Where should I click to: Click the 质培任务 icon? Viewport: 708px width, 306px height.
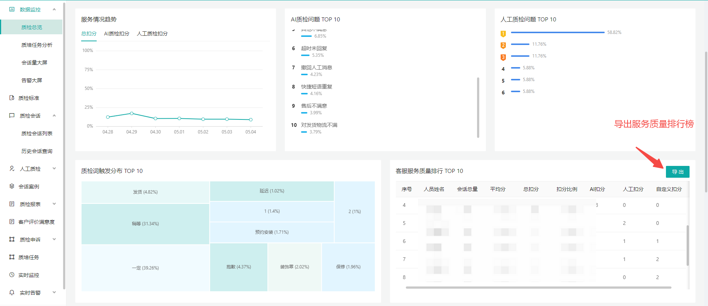point(12,257)
